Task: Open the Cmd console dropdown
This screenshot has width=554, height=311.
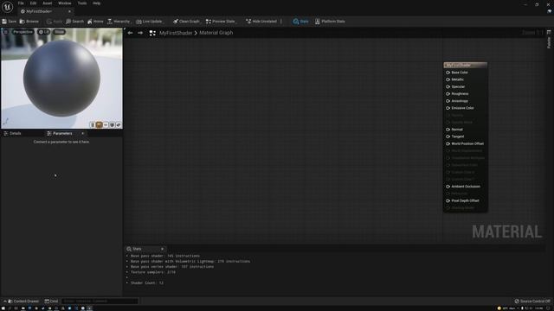Action: (x=52, y=301)
